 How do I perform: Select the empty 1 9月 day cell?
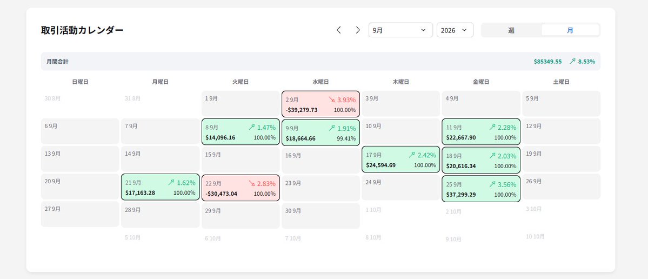coord(241,104)
